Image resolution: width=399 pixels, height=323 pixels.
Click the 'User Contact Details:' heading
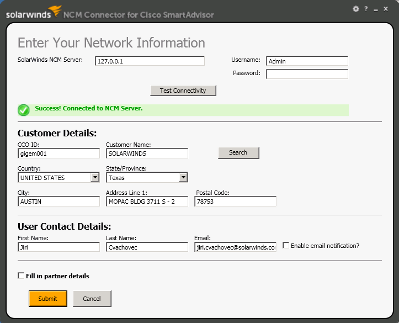pyautogui.click(x=65, y=226)
